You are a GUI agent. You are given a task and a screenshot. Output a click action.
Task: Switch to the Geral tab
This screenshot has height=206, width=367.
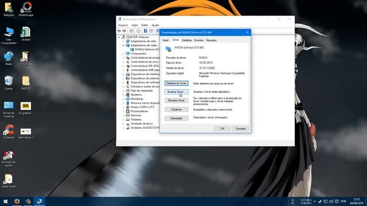166,40
